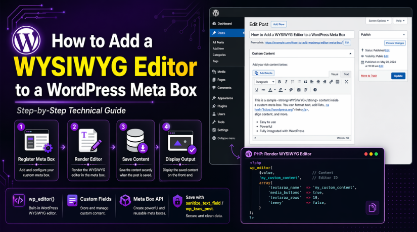
Task: Select Add New in the Posts submenu
Action: coord(218,48)
